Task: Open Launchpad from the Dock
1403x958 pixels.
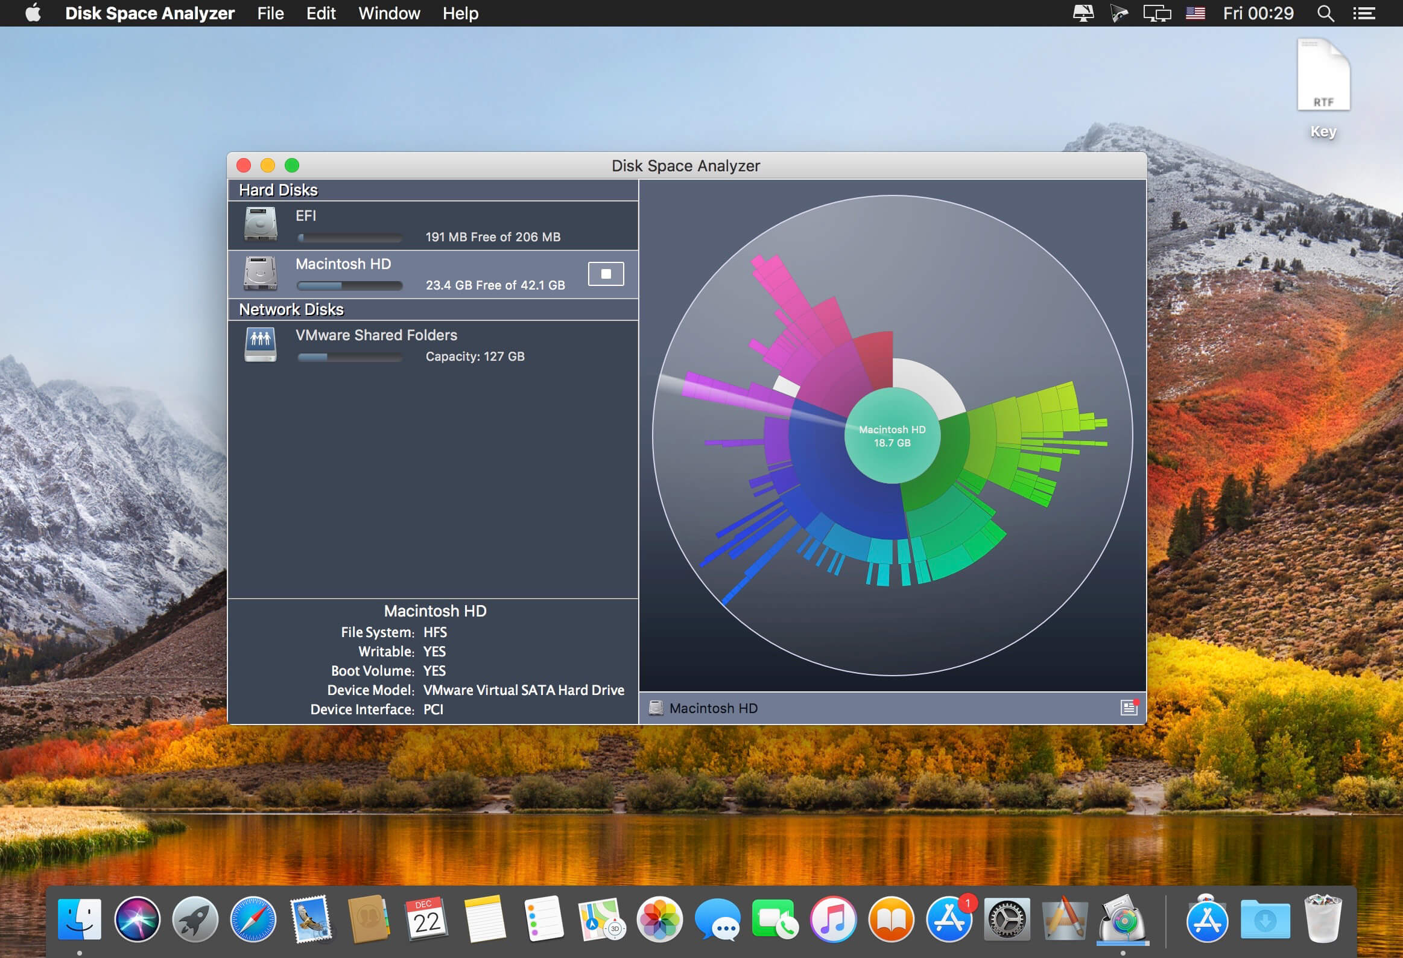Action: pyautogui.click(x=195, y=919)
